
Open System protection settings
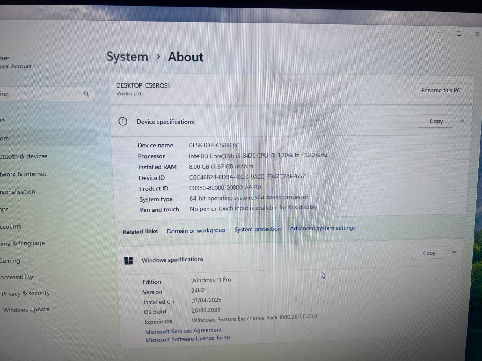pyautogui.click(x=258, y=229)
